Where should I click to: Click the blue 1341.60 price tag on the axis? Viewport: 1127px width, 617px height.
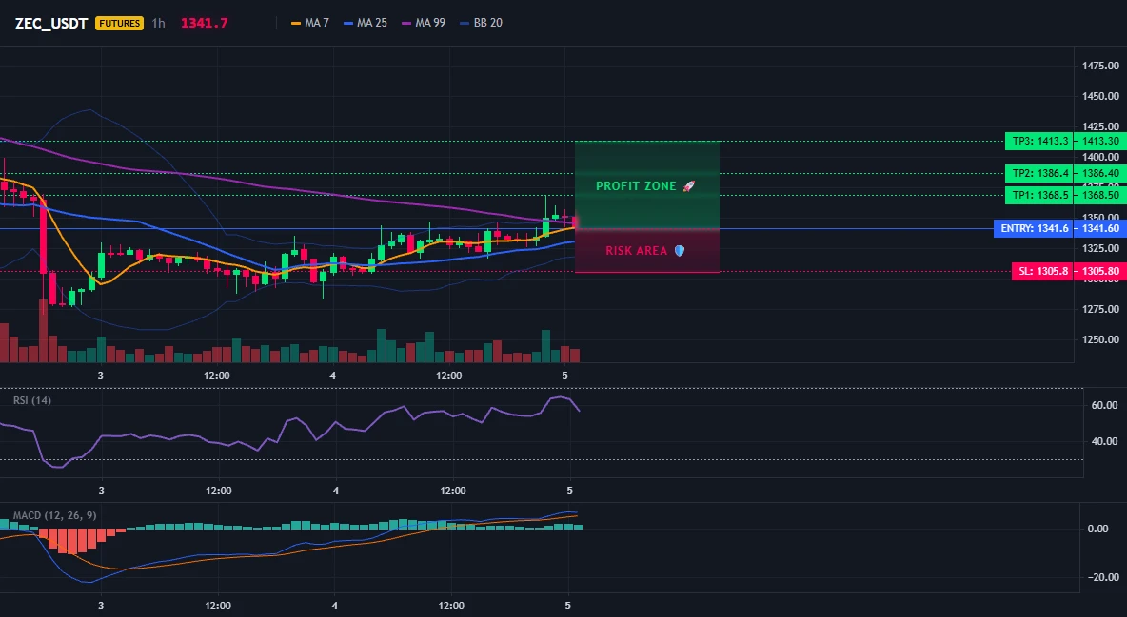1100,228
